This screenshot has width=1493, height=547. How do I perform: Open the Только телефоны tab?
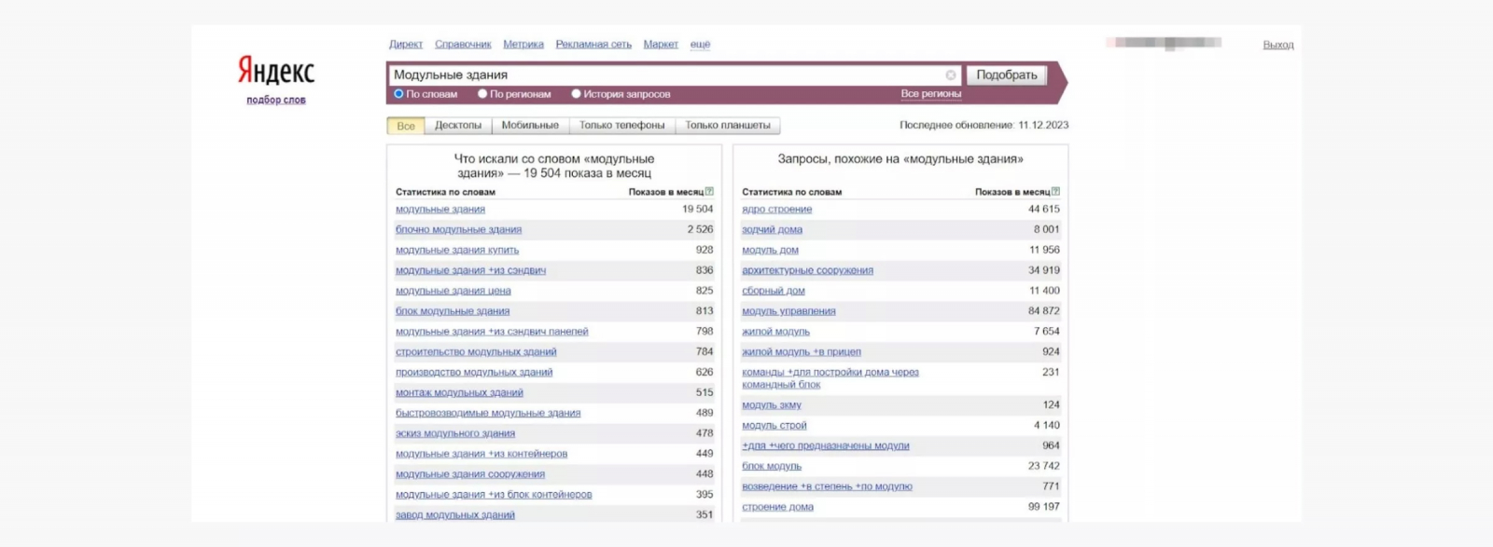click(x=621, y=126)
